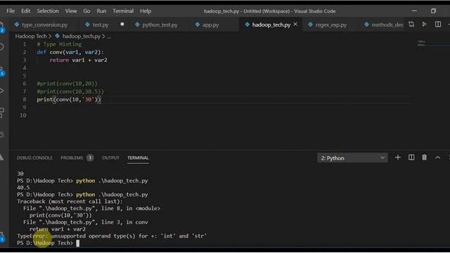Switch to the app.py tab
Viewport: 450px width, 253px height.
210,25
